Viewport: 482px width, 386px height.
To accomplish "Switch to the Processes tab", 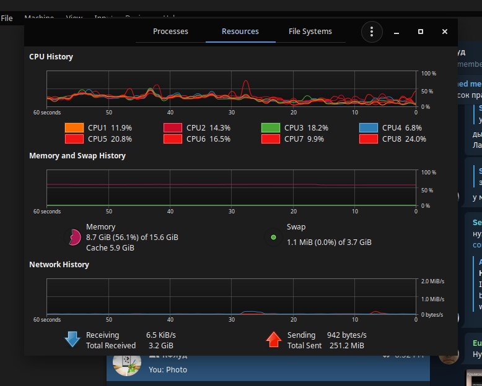I will [x=170, y=32].
